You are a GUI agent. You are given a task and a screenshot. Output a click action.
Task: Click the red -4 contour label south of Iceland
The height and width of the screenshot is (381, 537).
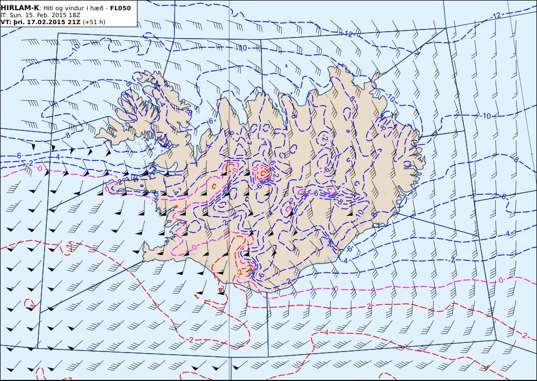pyautogui.click(x=326, y=332)
